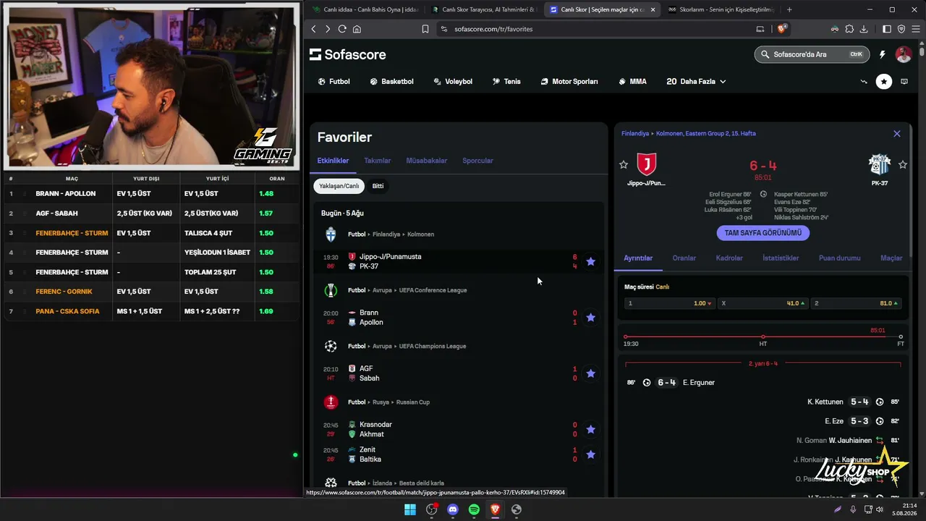The image size is (926, 521).
Task: Select the AGF vs Sabah match row
Action: pyautogui.click(x=459, y=373)
